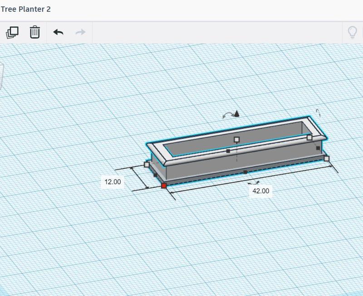
Task: Click the white handle at the far right base corner
Action: [x=326, y=159]
